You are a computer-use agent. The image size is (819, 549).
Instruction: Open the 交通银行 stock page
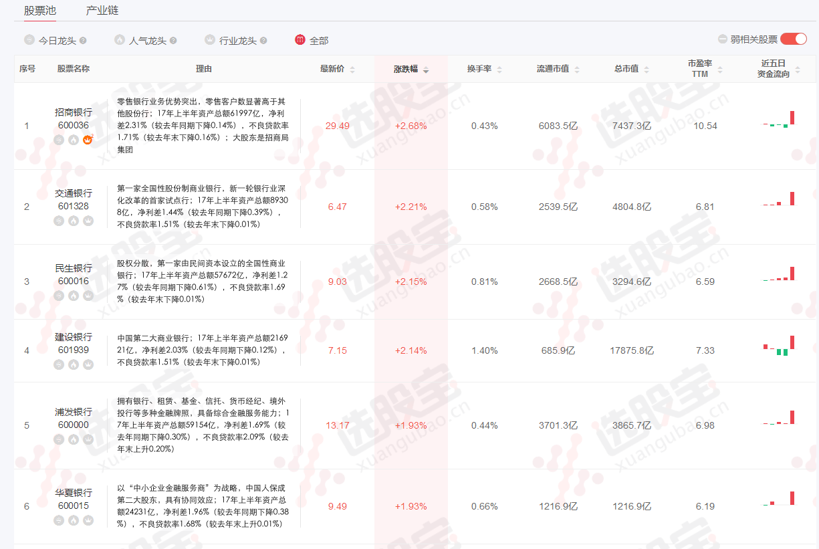click(x=74, y=193)
